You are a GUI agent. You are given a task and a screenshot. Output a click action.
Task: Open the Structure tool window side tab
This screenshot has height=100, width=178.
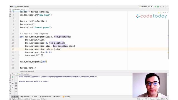(x=10, y=78)
